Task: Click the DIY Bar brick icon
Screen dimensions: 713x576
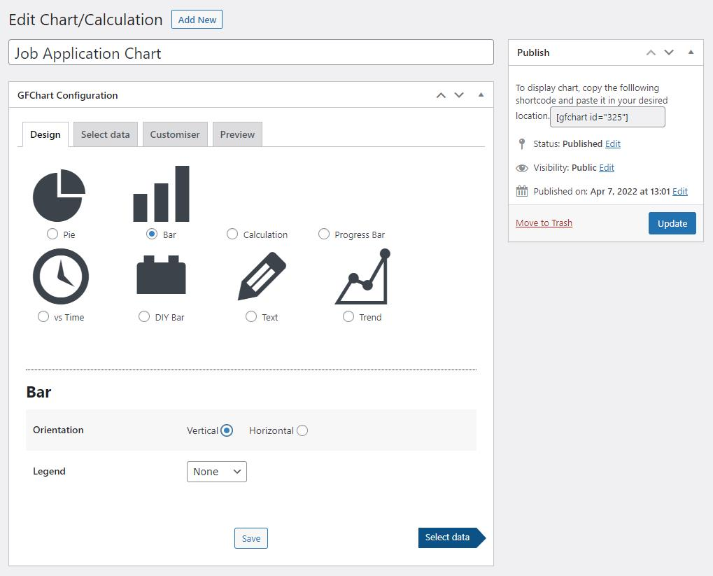Action: click(162, 274)
